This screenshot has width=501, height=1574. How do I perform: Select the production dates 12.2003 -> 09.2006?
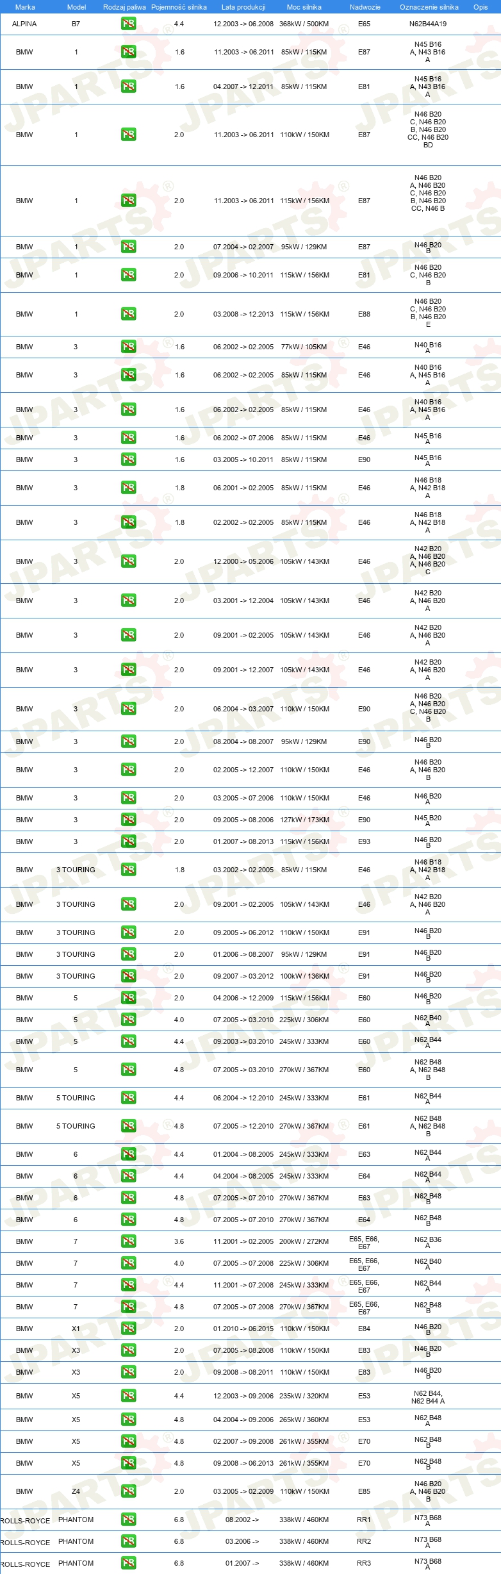click(x=243, y=1396)
